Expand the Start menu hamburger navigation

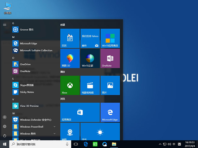pyautogui.click(x=4, y=25)
